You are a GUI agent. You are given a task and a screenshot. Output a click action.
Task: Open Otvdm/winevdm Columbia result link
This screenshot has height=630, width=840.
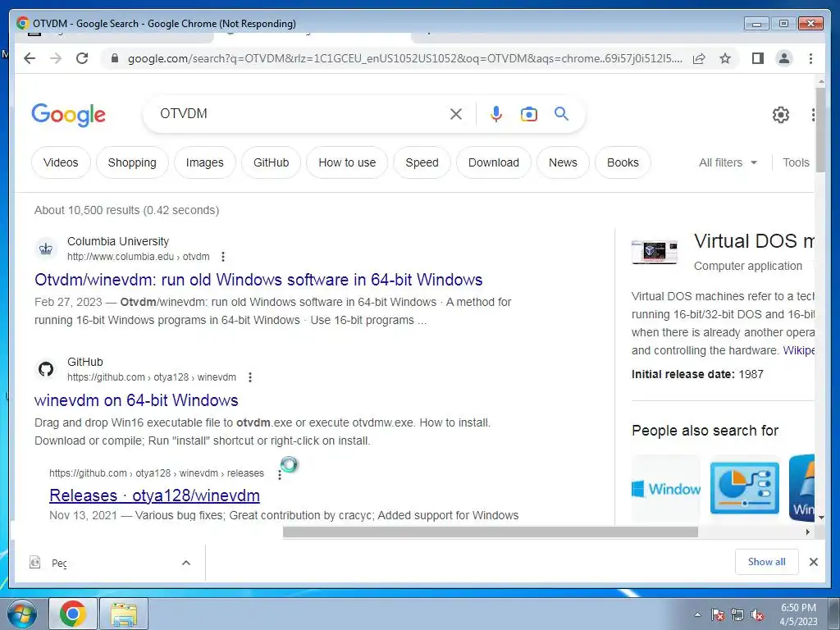click(258, 280)
